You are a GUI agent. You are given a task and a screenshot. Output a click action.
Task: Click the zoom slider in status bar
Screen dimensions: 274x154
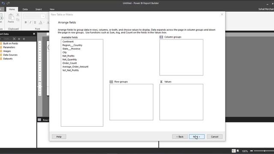(x=265, y=151)
